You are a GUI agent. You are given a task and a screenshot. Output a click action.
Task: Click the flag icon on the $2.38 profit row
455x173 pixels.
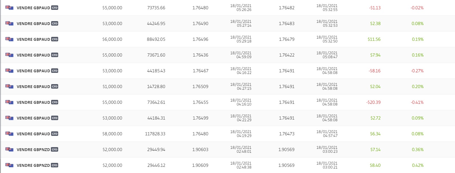click(9, 23)
